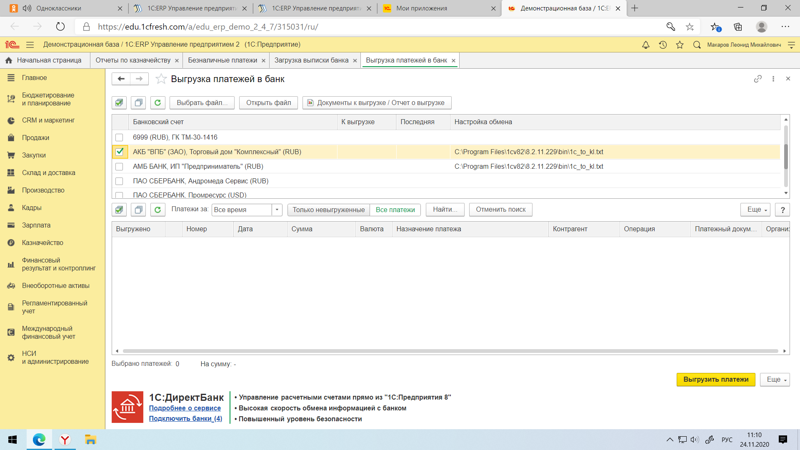Add form to favorites star
This screenshot has width=800, height=450.
tap(161, 79)
